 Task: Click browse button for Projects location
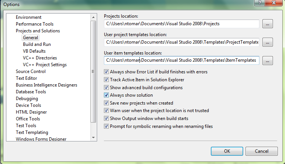click(267, 24)
